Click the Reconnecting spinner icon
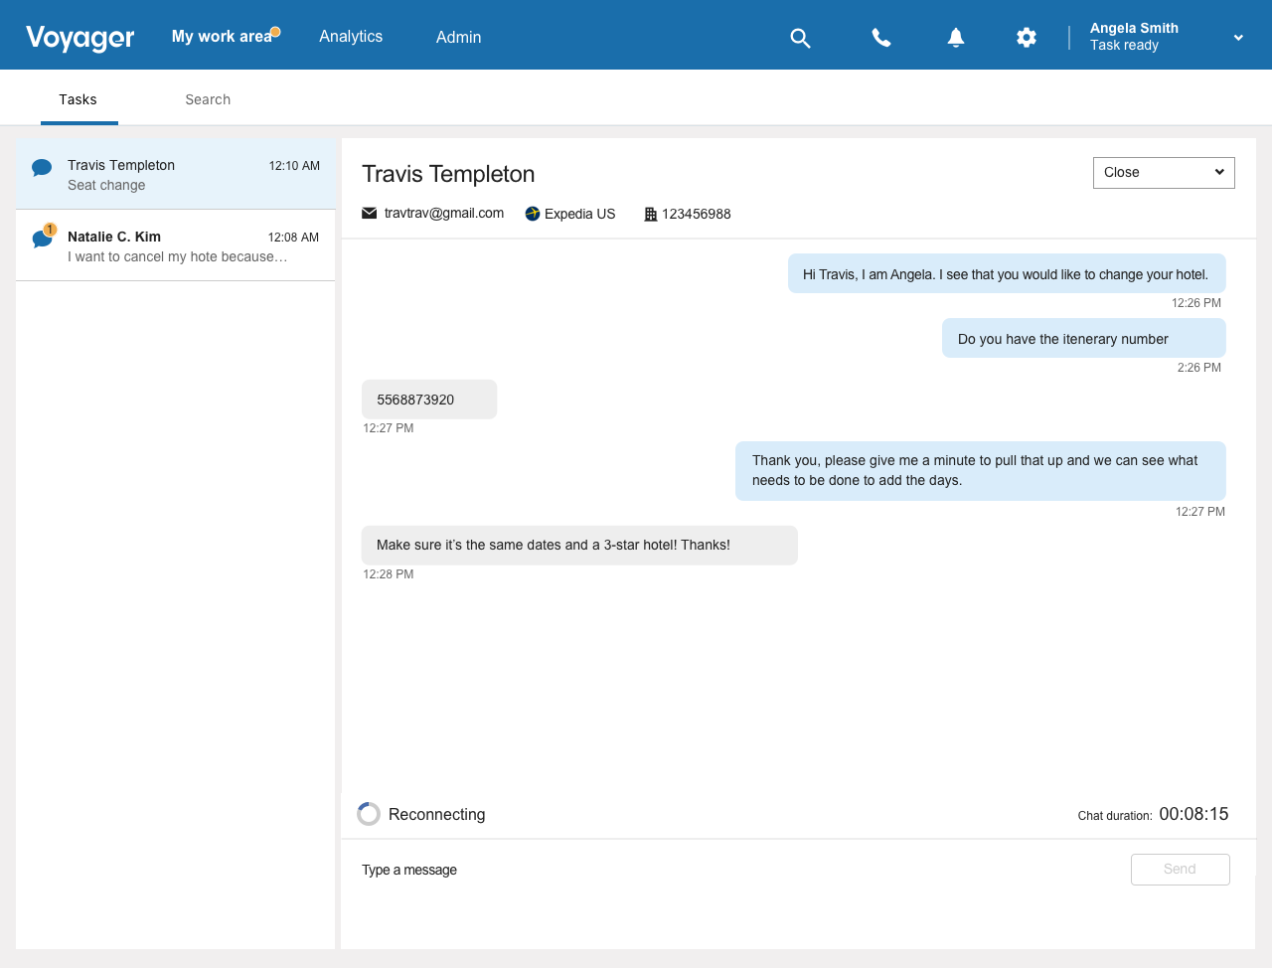The image size is (1272, 968). 369,814
